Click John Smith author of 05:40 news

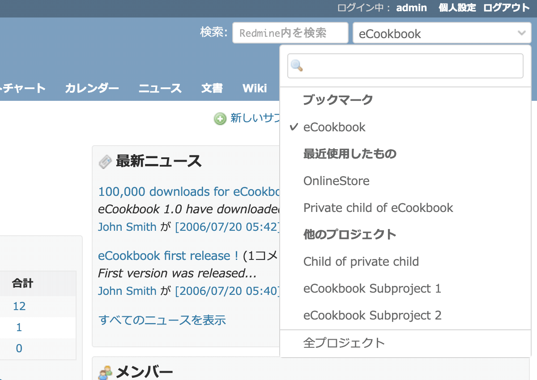pos(127,291)
